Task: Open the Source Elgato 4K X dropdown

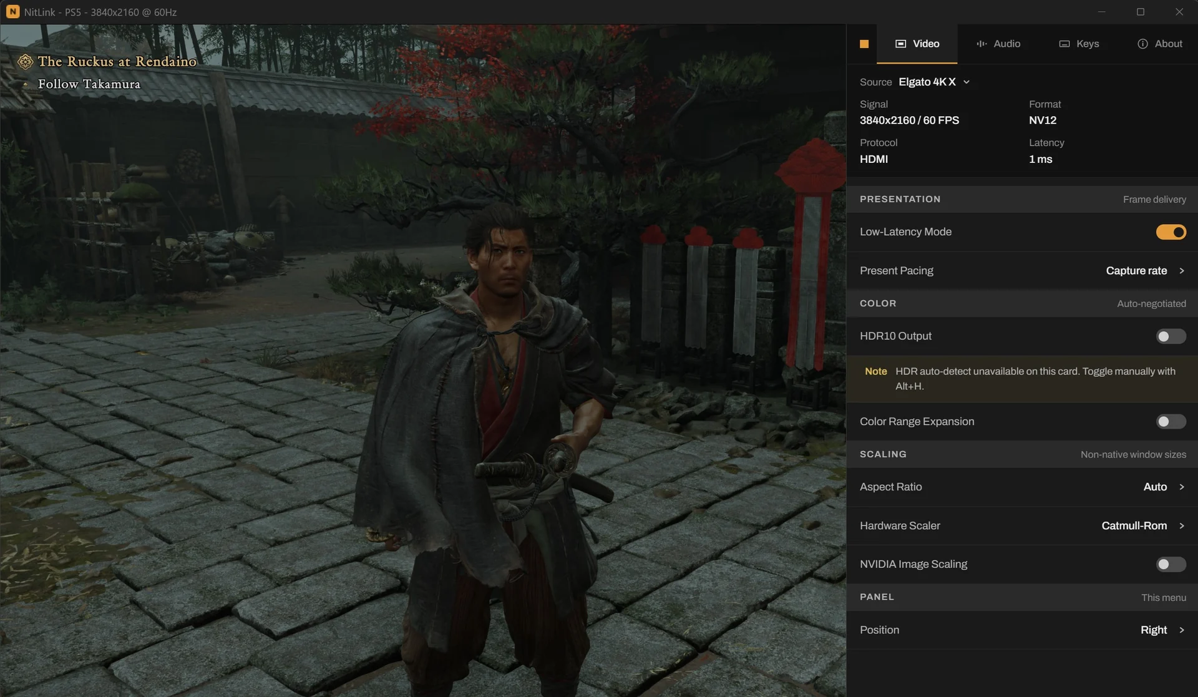Action: point(933,82)
